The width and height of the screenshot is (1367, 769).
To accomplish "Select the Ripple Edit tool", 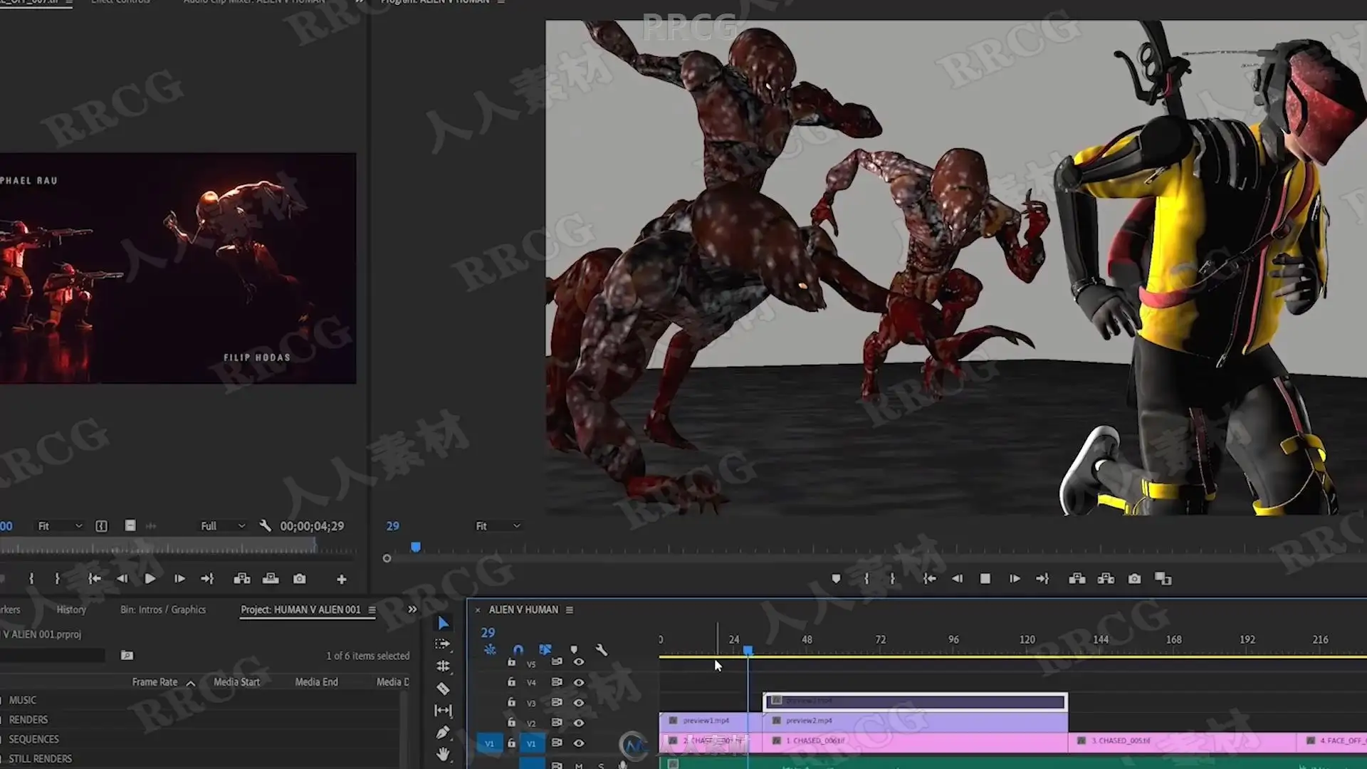I will pos(443,666).
